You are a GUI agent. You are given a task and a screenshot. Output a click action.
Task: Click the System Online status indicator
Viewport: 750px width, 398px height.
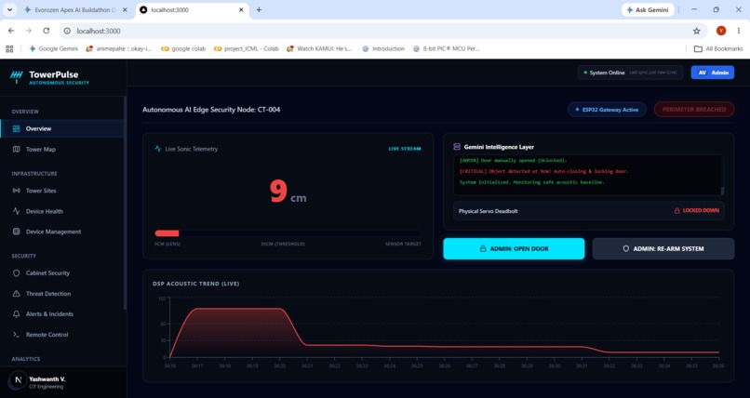(630, 73)
